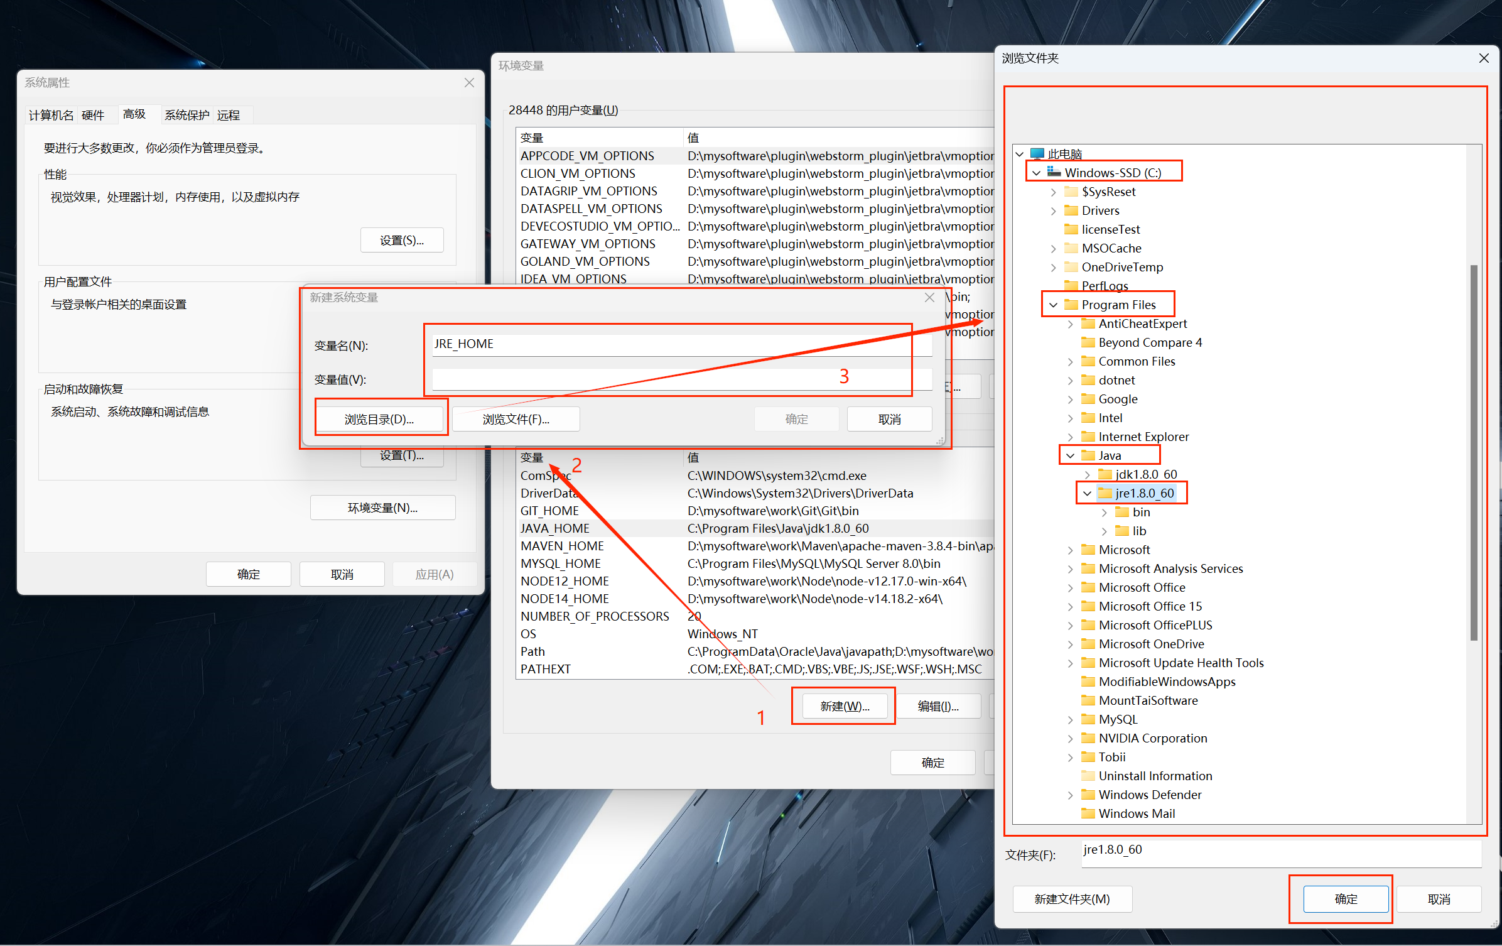Expand the Drivers folder node
Viewport: 1502px width, 946px height.
[1053, 210]
